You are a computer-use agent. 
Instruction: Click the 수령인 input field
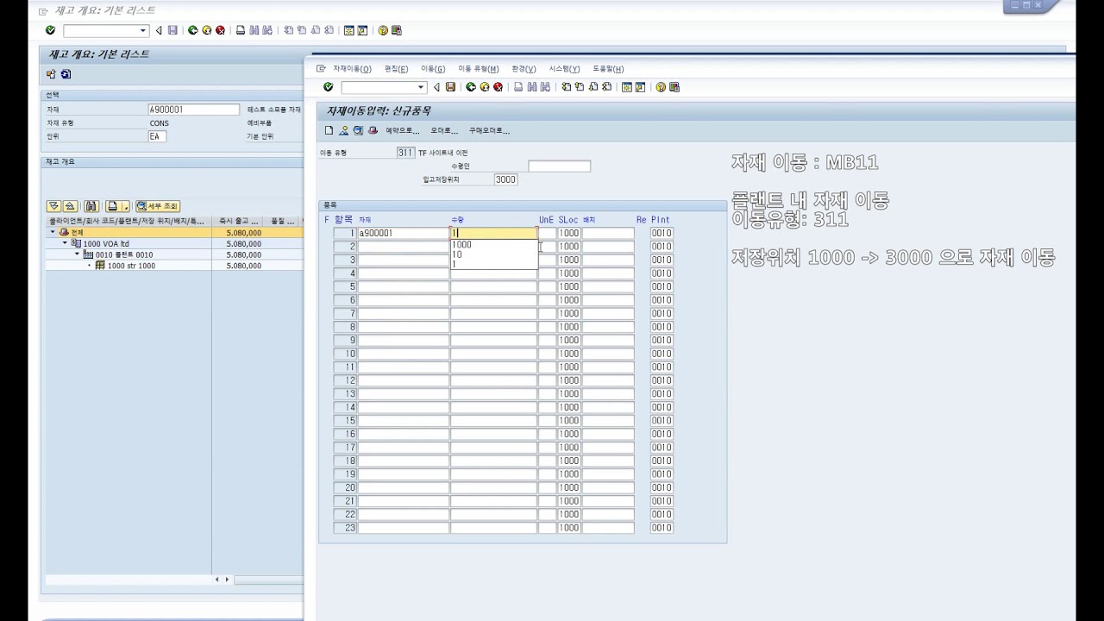(x=559, y=166)
